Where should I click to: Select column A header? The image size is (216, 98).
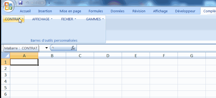(24, 56)
